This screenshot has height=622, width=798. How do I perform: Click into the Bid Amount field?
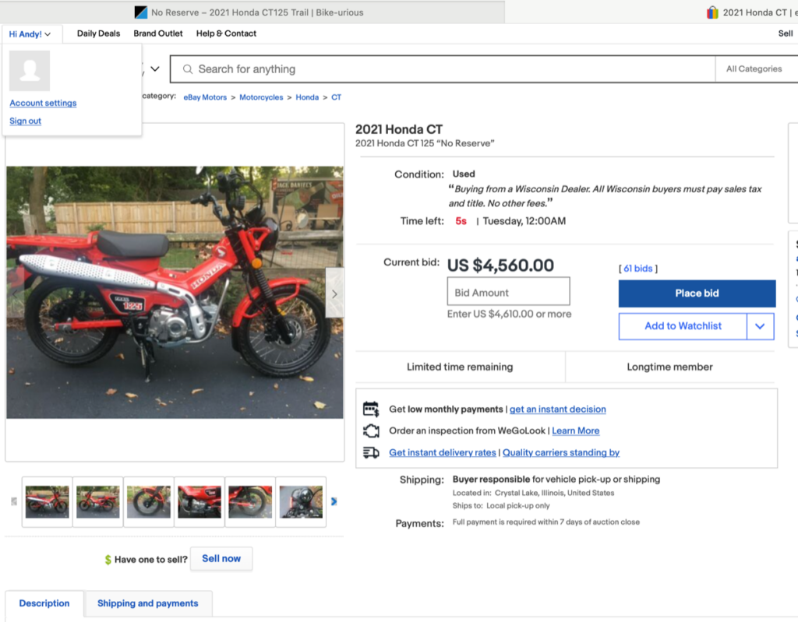pyautogui.click(x=508, y=291)
